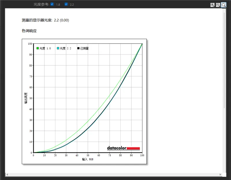Image resolution: width=231 pixels, height=180 pixels.
Task: Click the 光度参考 label
Action: (41, 4)
